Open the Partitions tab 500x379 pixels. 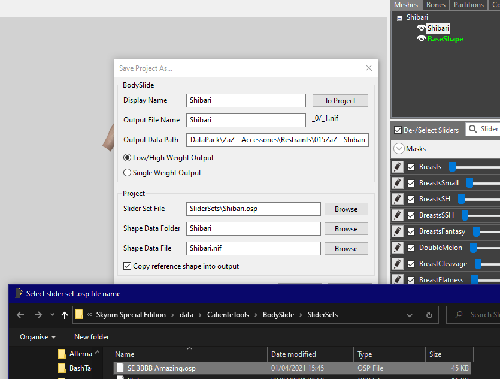click(468, 5)
